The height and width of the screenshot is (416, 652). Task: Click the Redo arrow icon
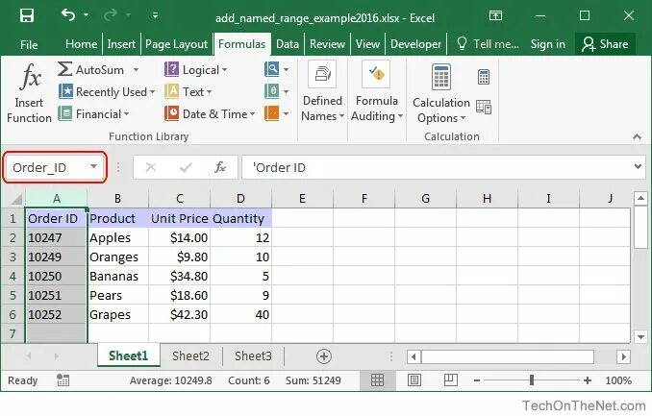click(111, 15)
